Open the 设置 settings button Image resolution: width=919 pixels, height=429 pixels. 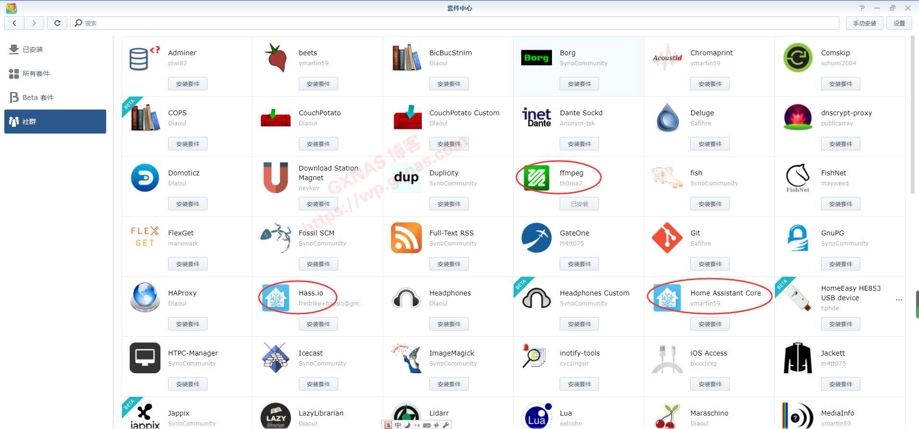(x=899, y=23)
